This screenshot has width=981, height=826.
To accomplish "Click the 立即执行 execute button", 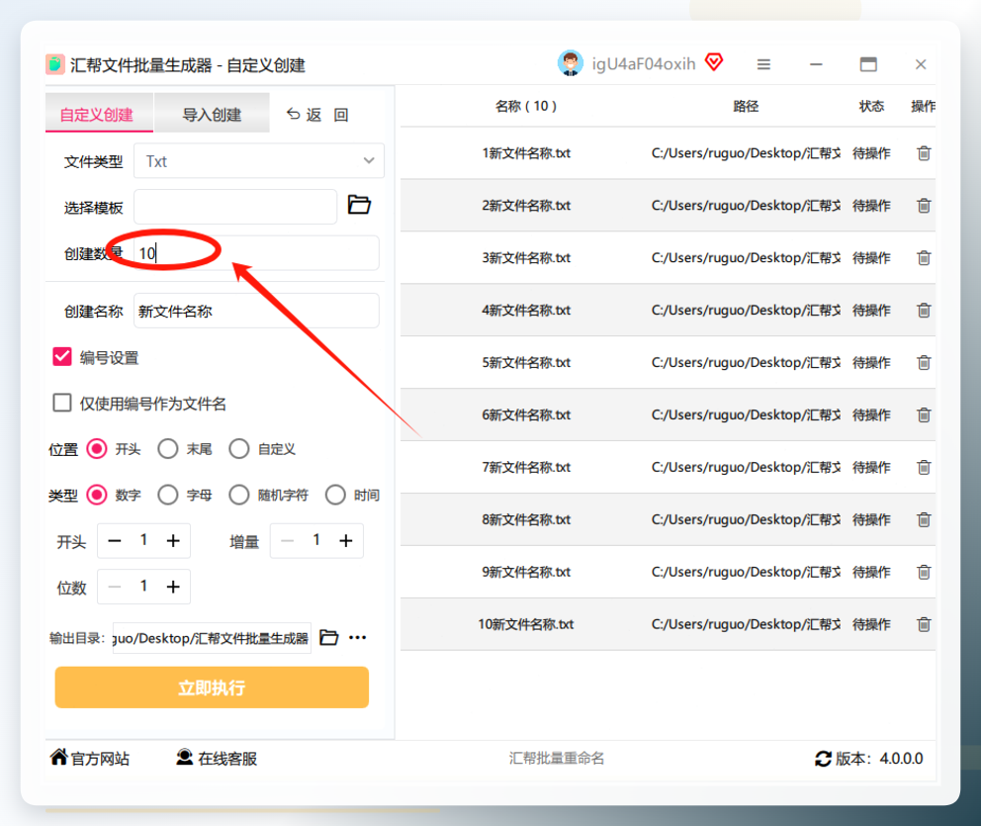I will (212, 688).
